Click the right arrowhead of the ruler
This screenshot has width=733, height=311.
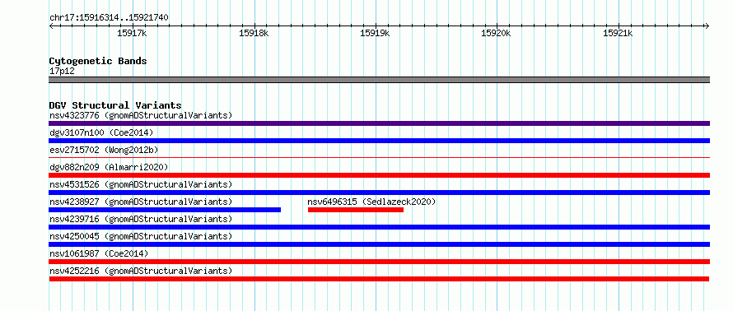[x=707, y=26]
